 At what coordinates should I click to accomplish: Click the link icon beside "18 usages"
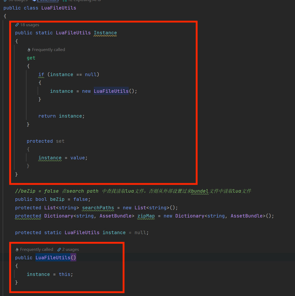click(x=17, y=25)
